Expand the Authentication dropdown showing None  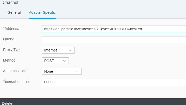(62, 71)
